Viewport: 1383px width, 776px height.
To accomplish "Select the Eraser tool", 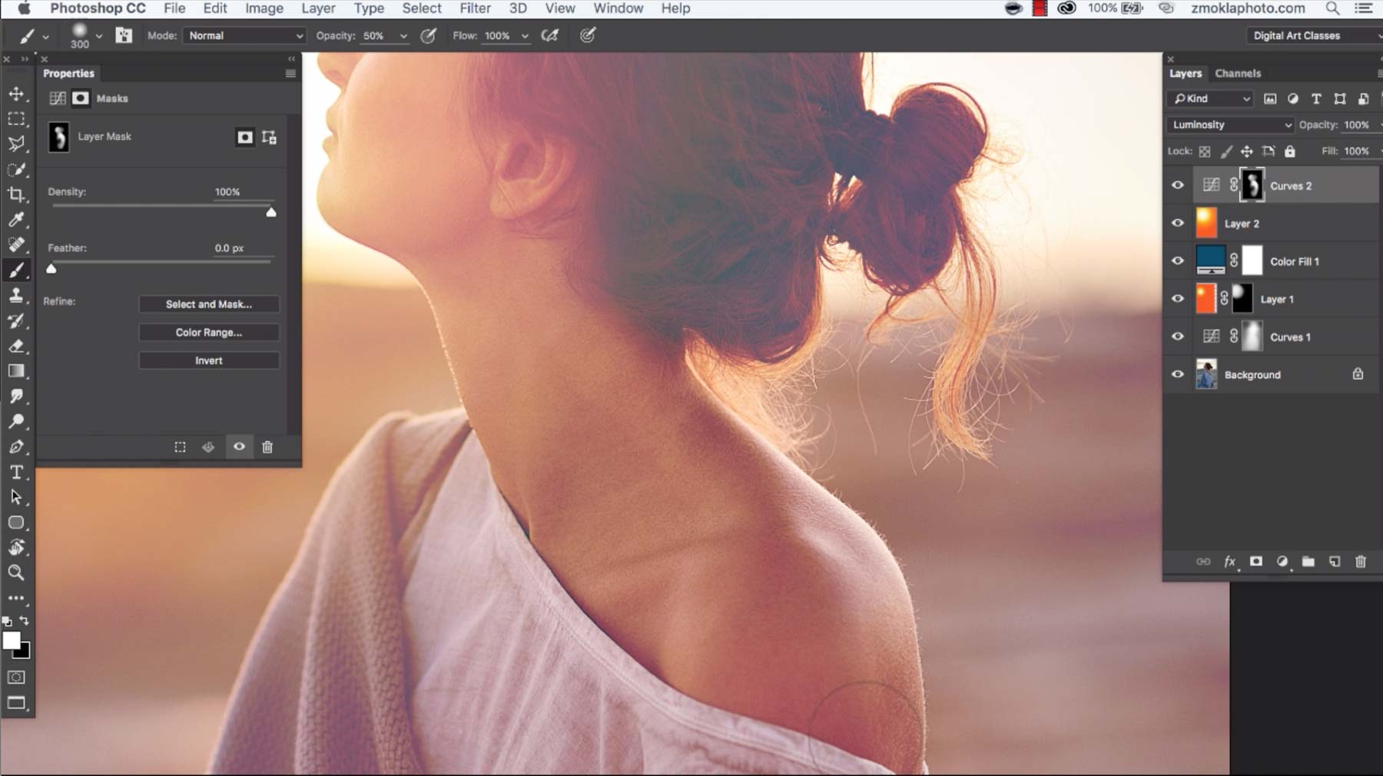I will click(16, 346).
